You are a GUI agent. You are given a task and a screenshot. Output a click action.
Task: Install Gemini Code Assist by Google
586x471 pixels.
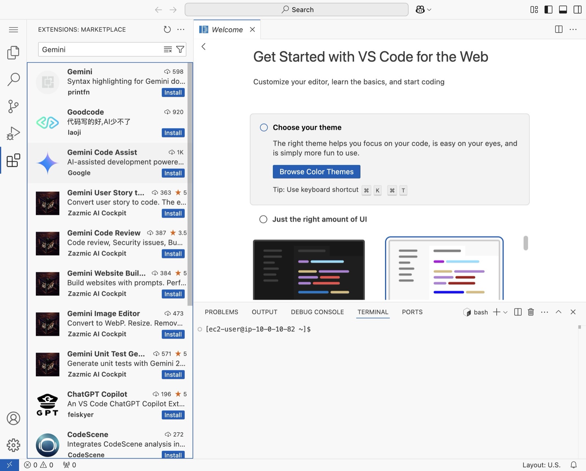(173, 173)
